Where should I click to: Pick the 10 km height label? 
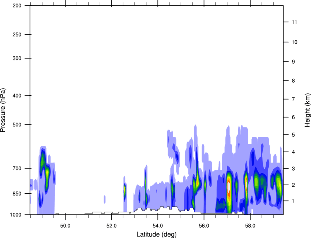[x=295, y=42]
